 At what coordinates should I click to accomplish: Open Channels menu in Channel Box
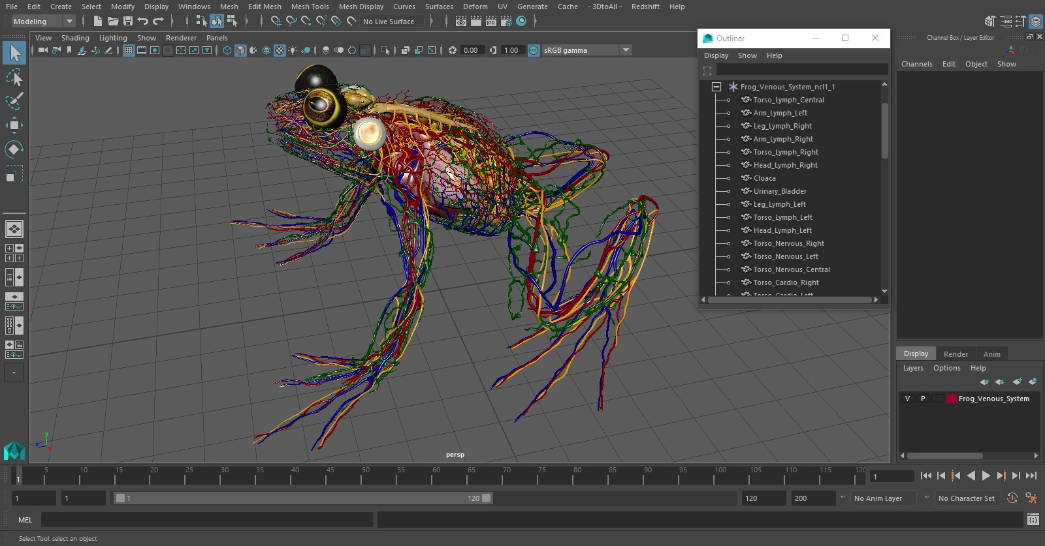pos(916,64)
